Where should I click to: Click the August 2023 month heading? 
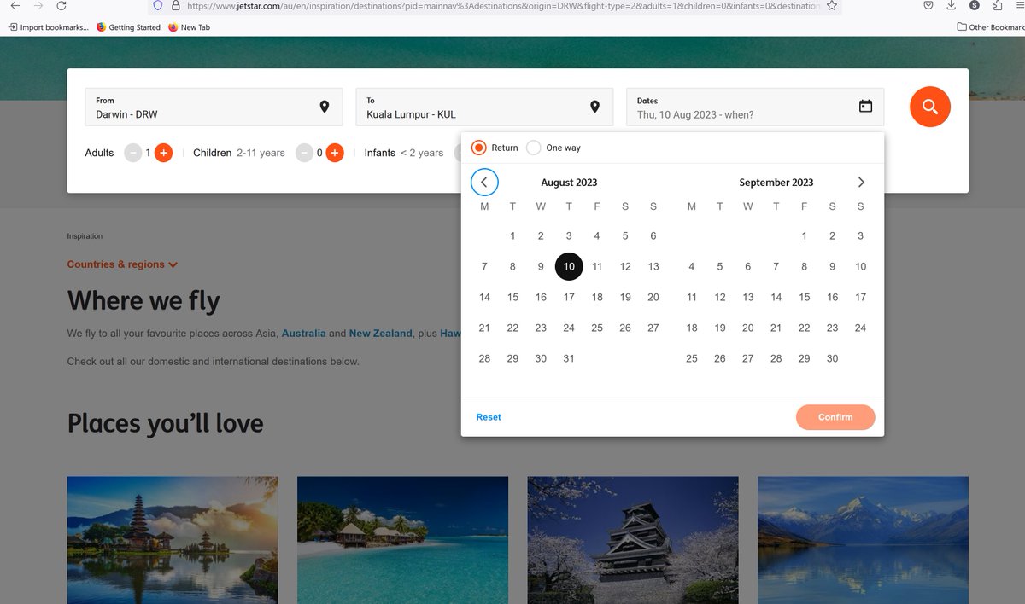(569, 183)
